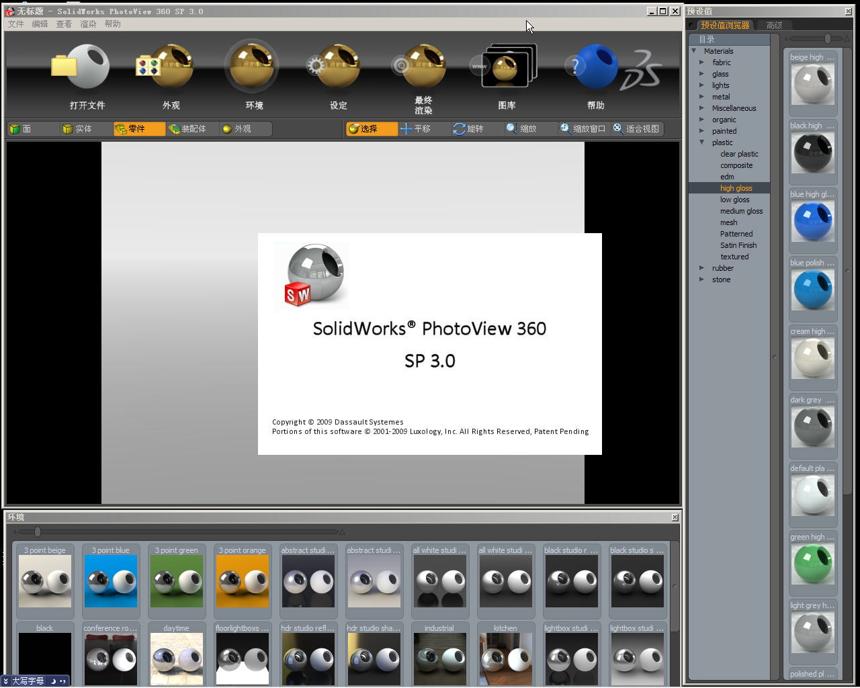The width and height of the screenshot is (860, 688).
Task: Select the 实体 body selection mode
Action: tap(86, 129)
